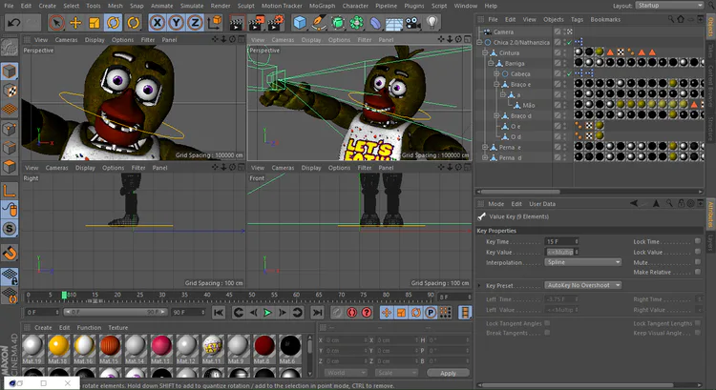
Task: Open the MoGraph menu
Action: 321,6
